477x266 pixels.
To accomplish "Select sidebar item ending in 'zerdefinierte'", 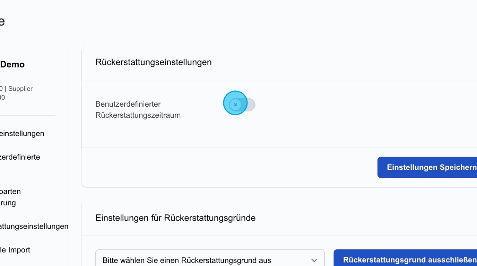I will (x=20, y=157).
